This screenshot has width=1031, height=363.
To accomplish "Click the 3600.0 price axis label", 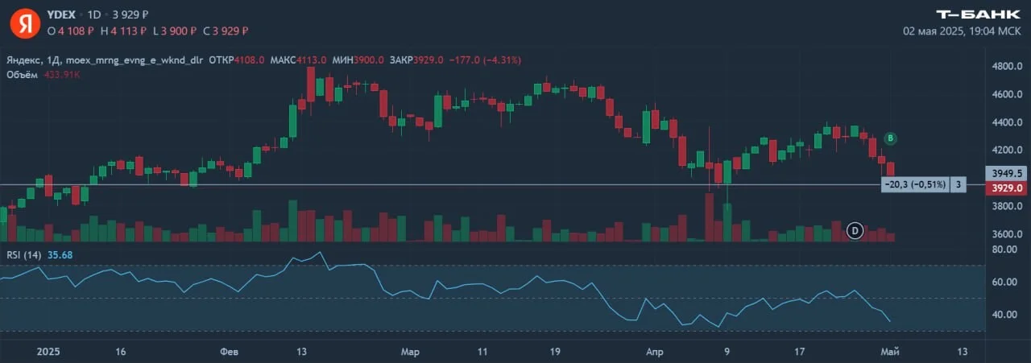I will [1008, 235].
